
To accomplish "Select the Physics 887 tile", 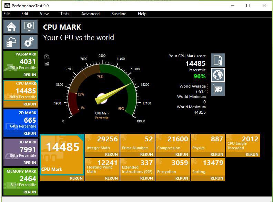I will (208, 143).
